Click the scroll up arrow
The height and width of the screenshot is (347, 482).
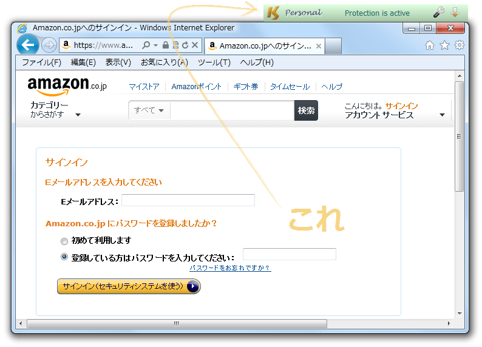(460, 76)
